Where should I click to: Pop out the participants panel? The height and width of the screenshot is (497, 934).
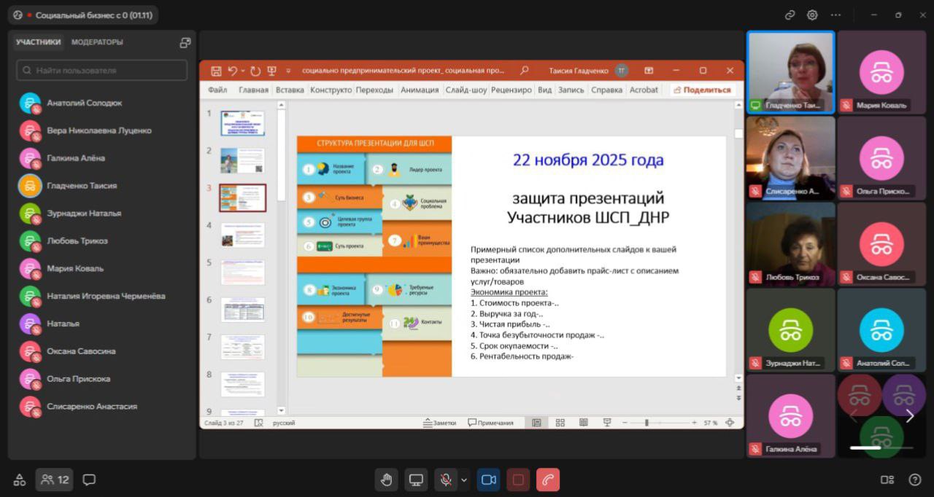[185, 42]
